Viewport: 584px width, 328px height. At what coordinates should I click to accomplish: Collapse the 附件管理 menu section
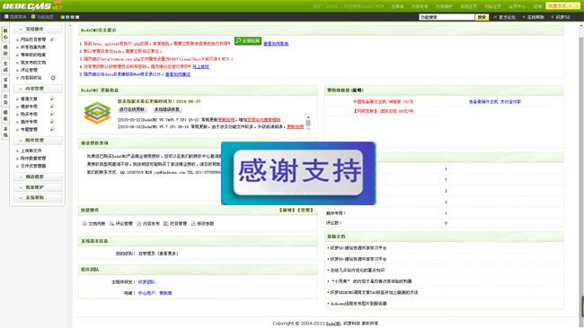click(38, 140)
